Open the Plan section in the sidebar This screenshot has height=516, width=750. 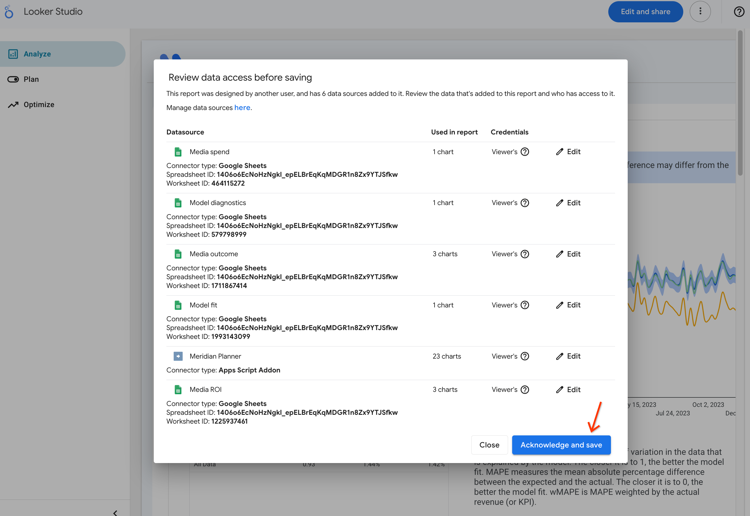click(31, 79)
